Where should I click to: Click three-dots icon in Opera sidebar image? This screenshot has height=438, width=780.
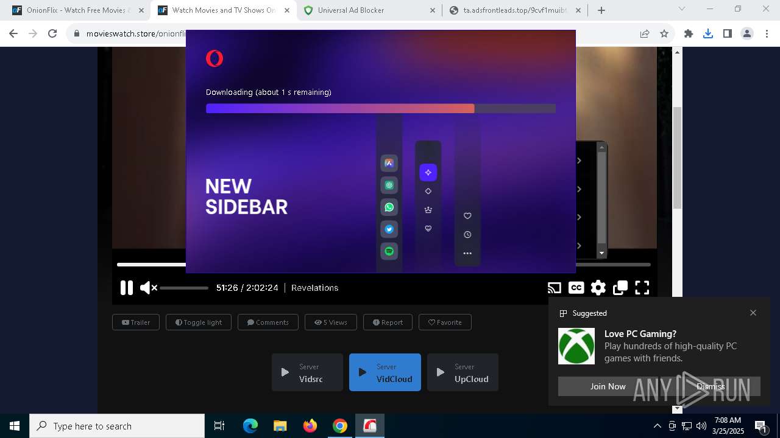[467, 253]
